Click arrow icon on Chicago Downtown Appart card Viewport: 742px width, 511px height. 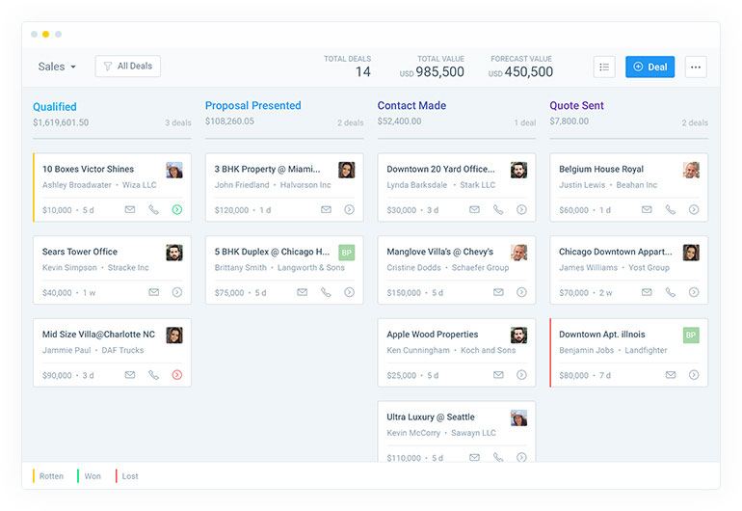[x=694, y=292]
